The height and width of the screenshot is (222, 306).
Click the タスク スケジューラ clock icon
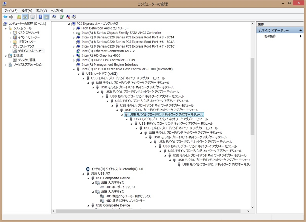coord(15,33)
